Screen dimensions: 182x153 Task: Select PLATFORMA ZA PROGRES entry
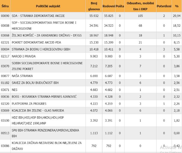point(29,104)
